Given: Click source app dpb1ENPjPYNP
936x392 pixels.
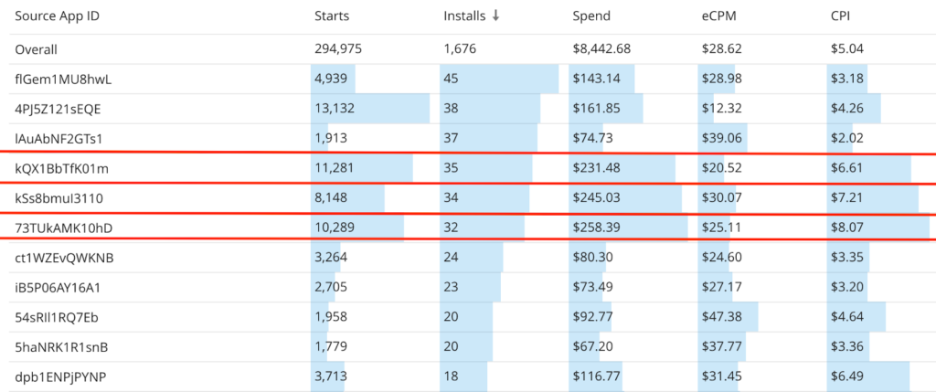Looking at the screenshot, I should [x=58, y=376].
